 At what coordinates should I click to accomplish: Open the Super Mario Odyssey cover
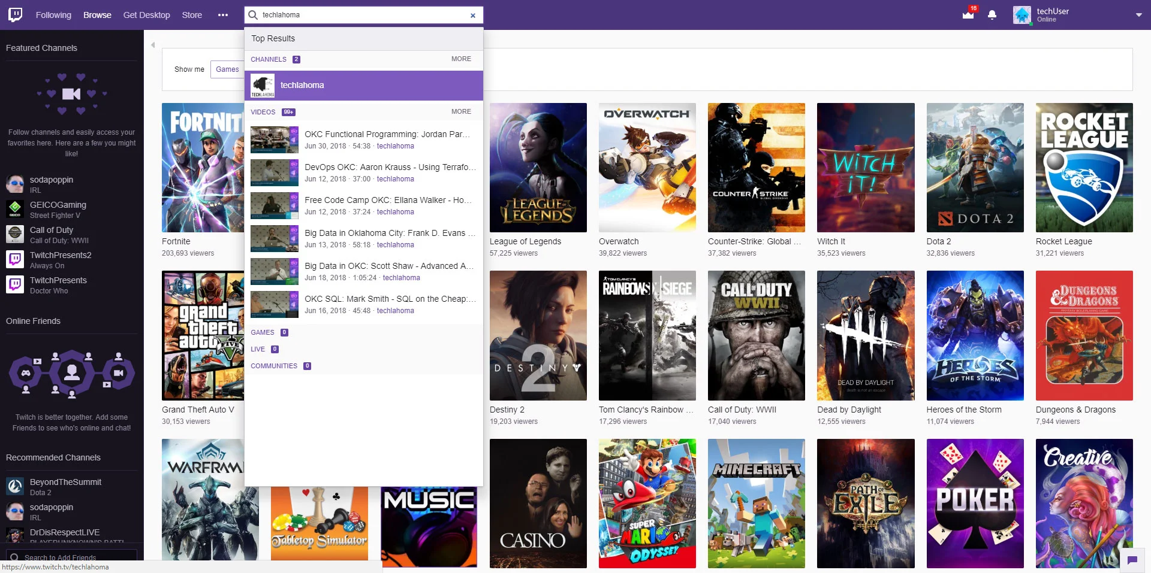pyautogui.click(x=647, y=504)
